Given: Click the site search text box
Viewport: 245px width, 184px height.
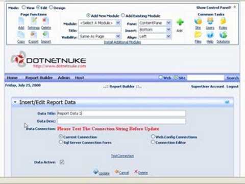Looking at the screenshot, I should point(206,78).
